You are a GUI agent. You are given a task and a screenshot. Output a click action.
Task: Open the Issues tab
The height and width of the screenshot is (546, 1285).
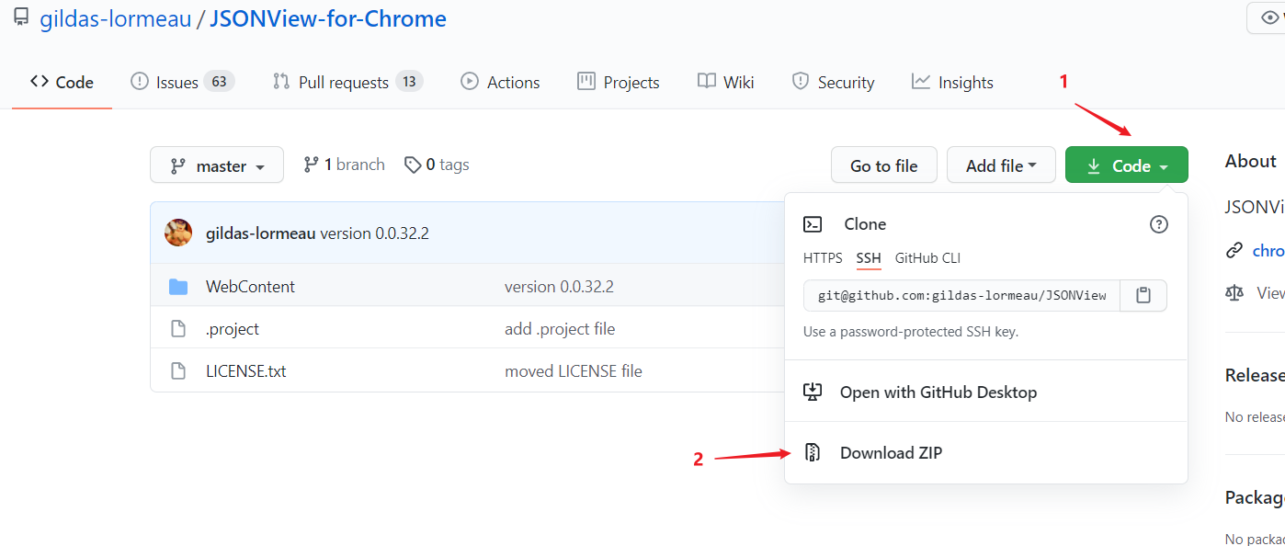click(182, 82)
